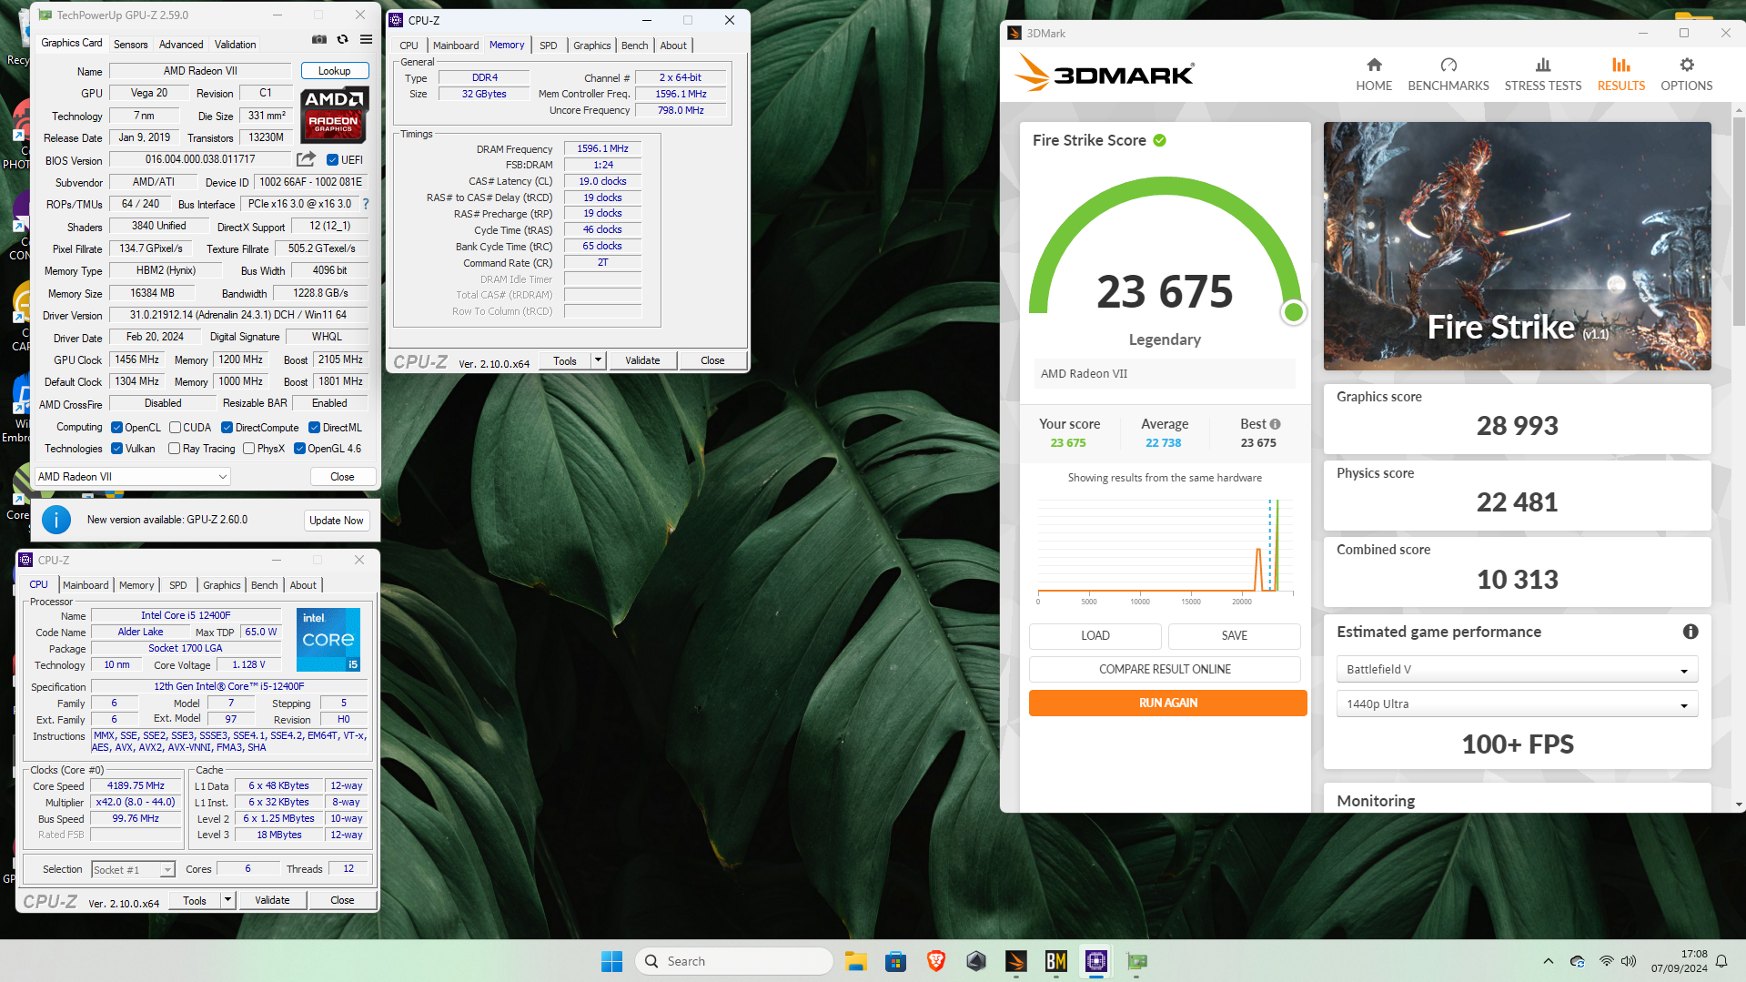The width and height of the screenshot is (1746, 982).
Task: Click the Fire Strike v1.1 thumbnail image
Action: pyautogui.click(x=1517, y=246)
